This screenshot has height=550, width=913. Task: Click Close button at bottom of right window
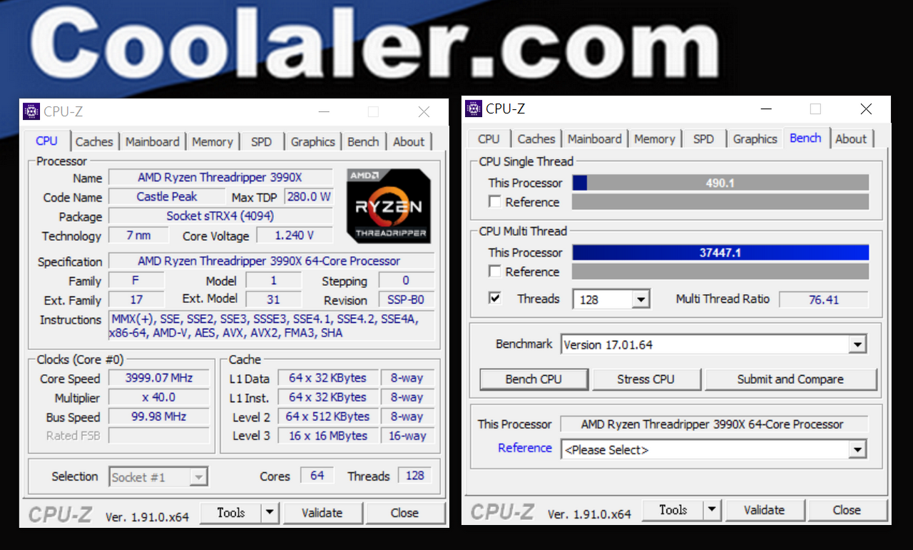pyautogui.click(x=847, y=510)
